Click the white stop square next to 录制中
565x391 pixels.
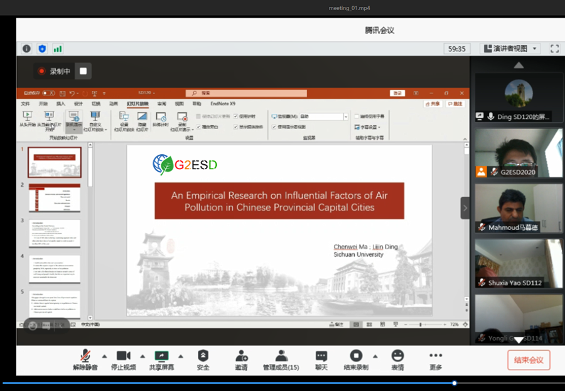coord(83,71)
